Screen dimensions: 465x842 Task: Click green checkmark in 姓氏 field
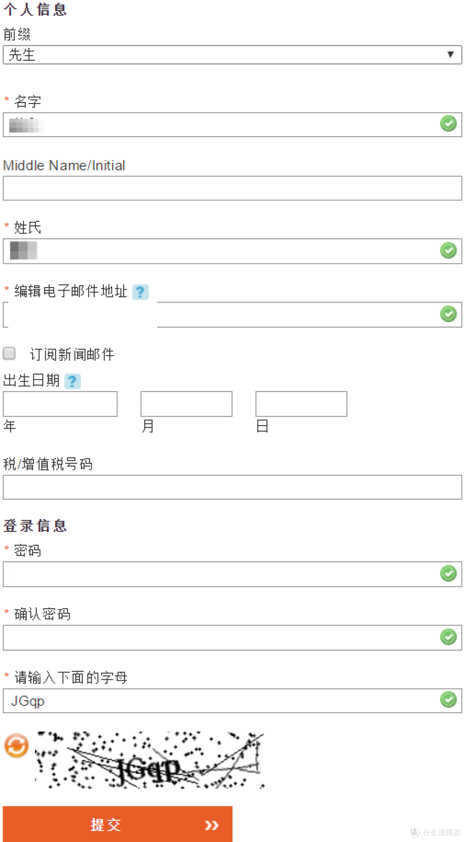(448, 250)
